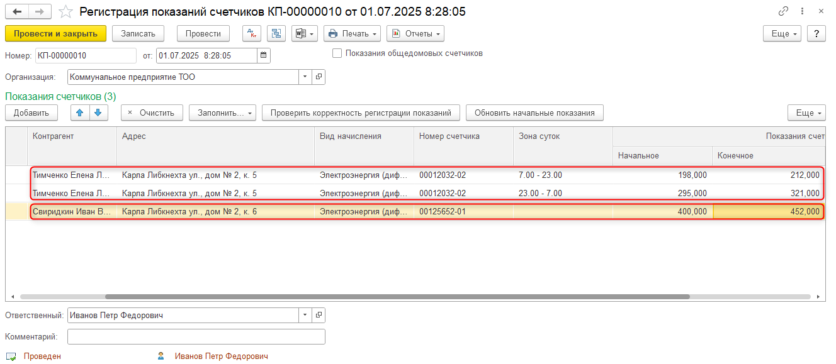Viewport: 836px width, 364px height.
Task: Select address cell ending к. 6
Action: (x=215, y=212)
